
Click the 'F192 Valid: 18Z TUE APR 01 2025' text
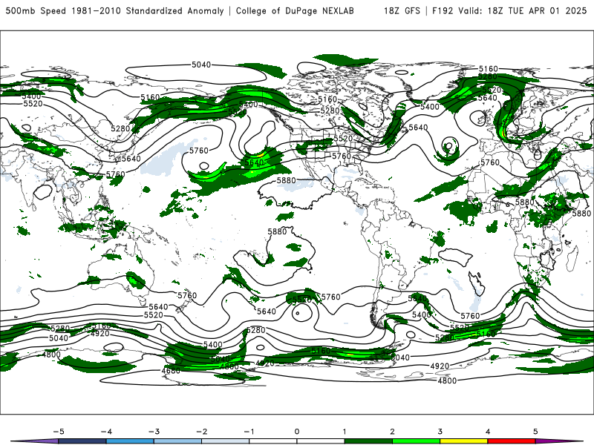509,11
